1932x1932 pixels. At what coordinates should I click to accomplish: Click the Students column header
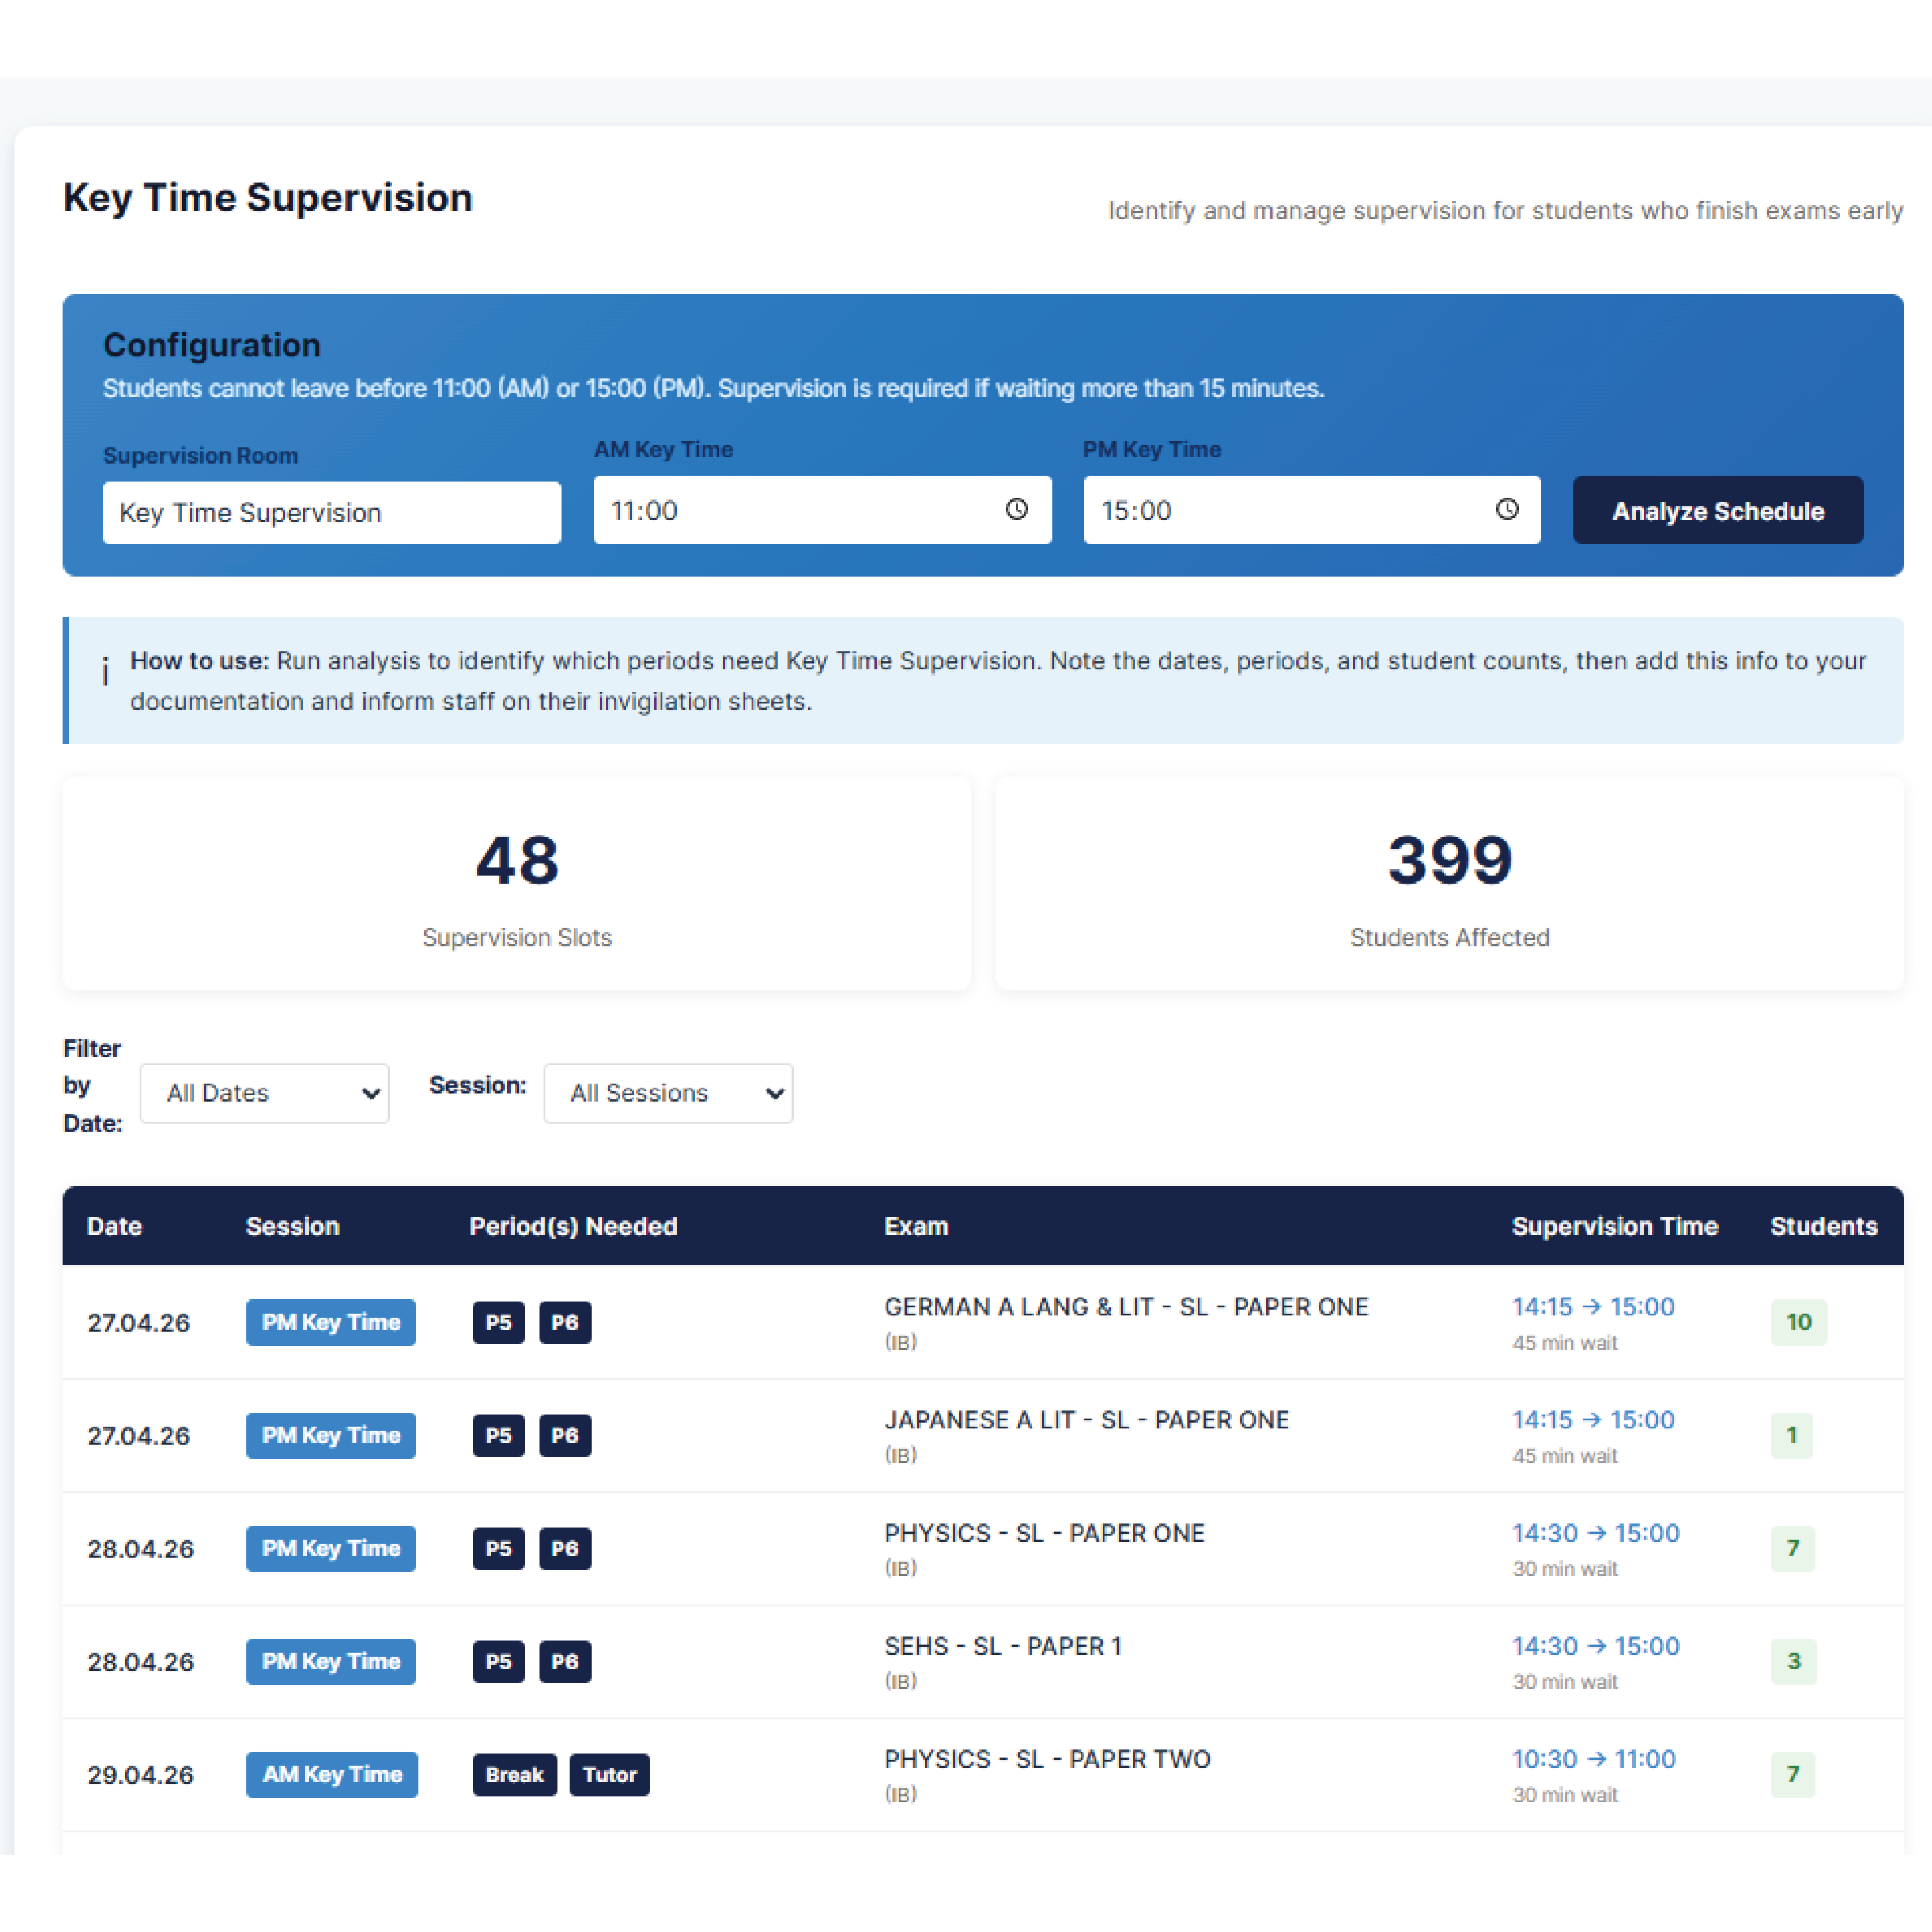(x=1824, y=1226)
